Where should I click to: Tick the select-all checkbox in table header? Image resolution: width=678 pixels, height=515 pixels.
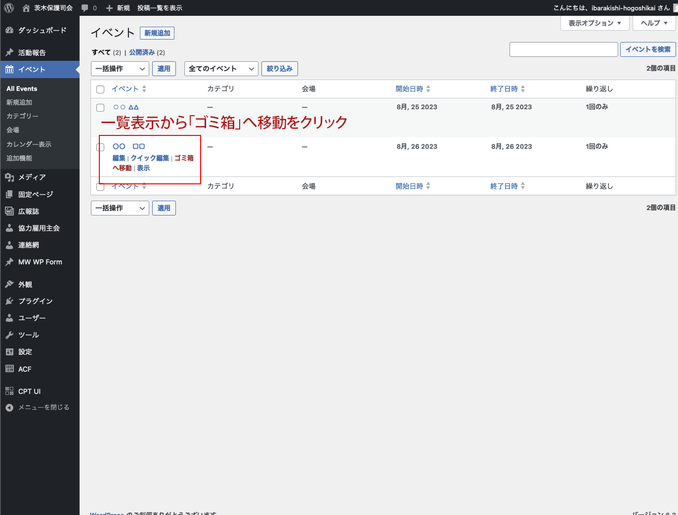(100, 89)
